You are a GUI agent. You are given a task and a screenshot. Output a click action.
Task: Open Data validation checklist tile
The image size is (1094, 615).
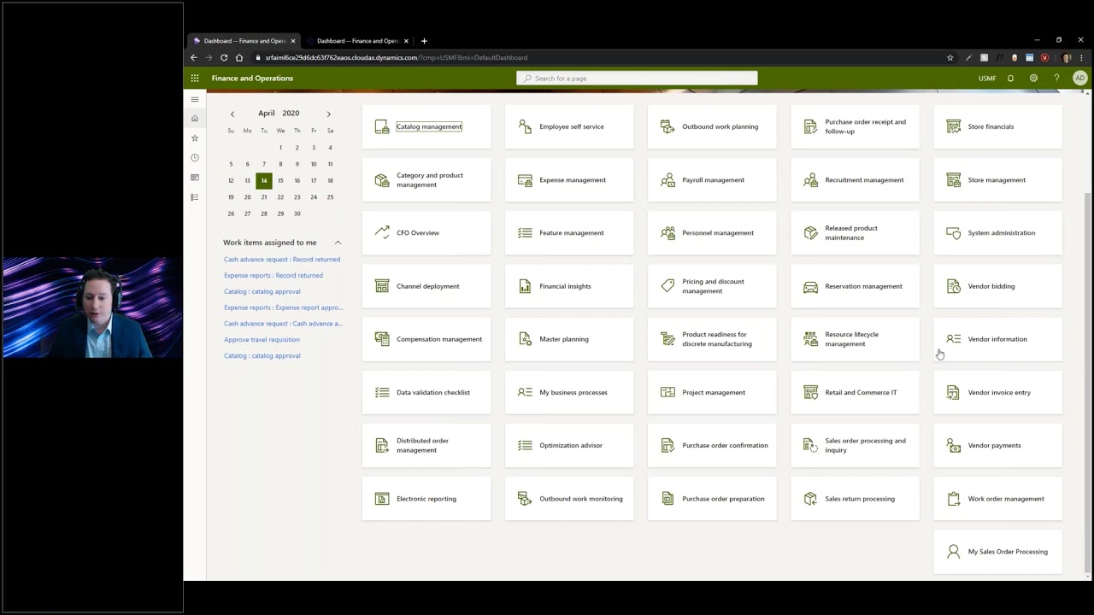coord(427,392)
